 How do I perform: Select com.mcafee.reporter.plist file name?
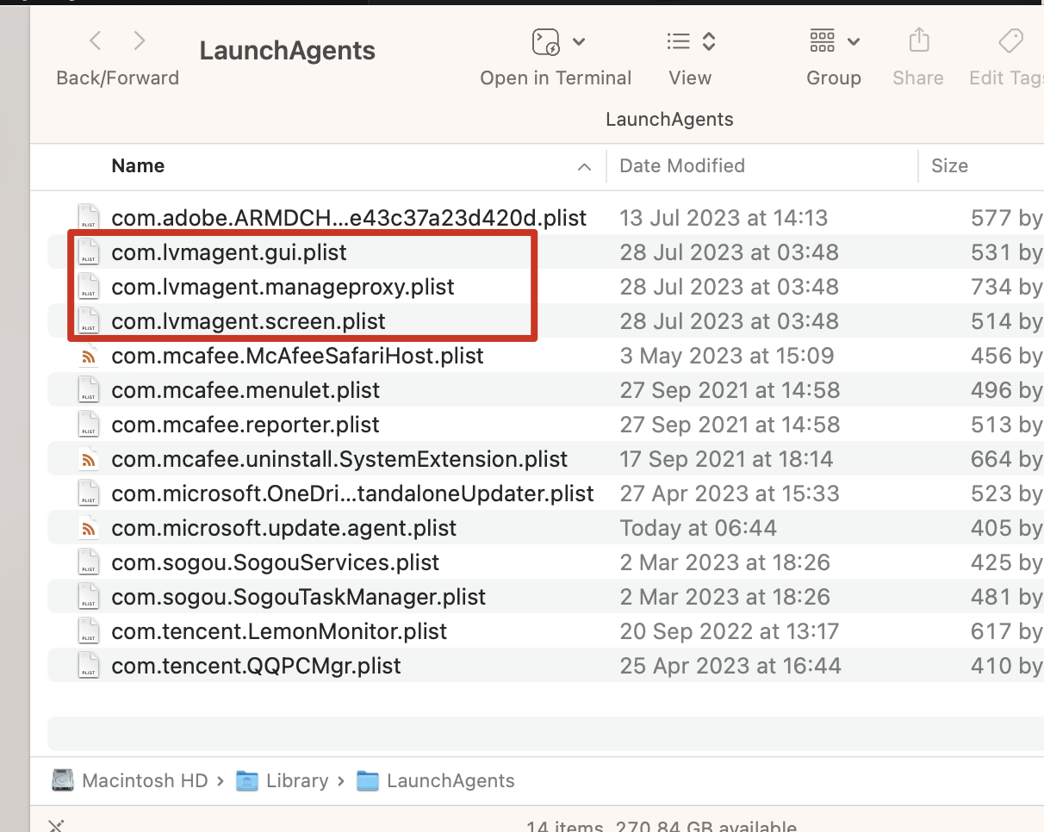point(245,425)
